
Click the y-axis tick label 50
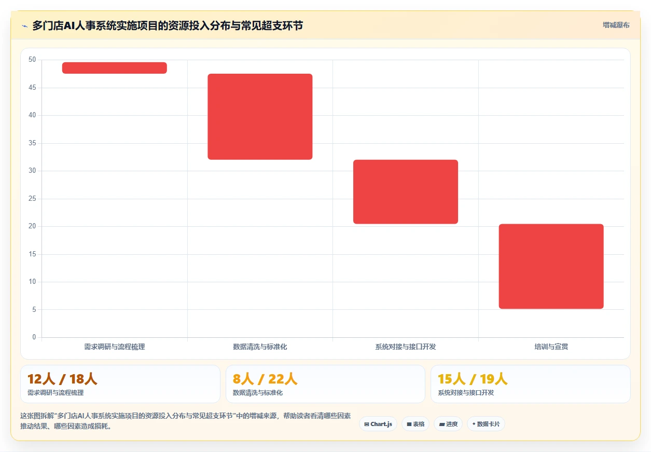pyautogui.click(x=32, y=60)
